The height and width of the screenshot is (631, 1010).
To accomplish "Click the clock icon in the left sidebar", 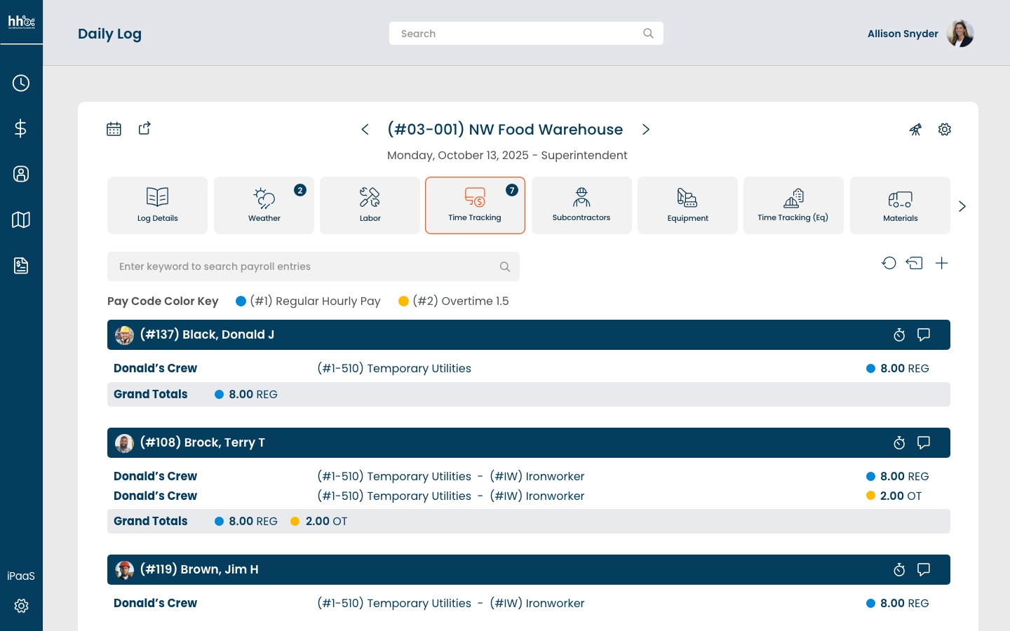I will coord(21,83).
